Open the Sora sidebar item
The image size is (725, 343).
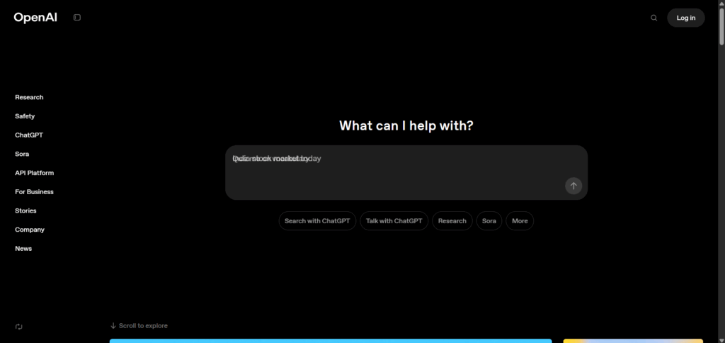[22, 154]
